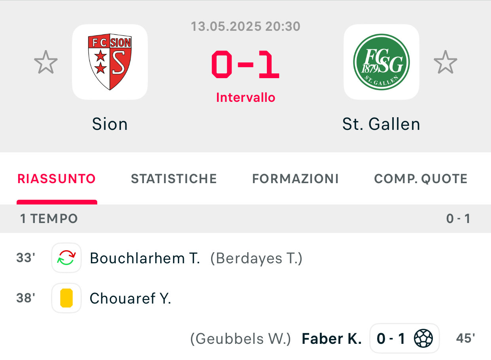Open the FC St. Gallen team crest

[381, 62]
